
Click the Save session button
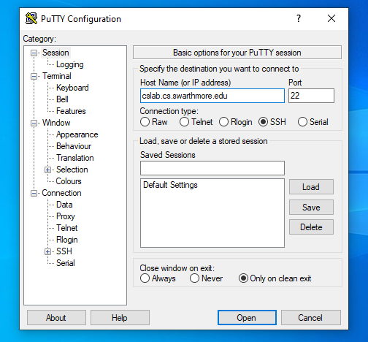tap(311, 208)
